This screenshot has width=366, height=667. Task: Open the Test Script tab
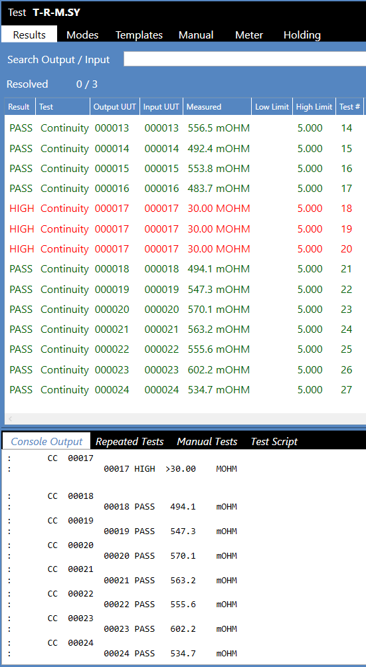(x=274, y=442)
